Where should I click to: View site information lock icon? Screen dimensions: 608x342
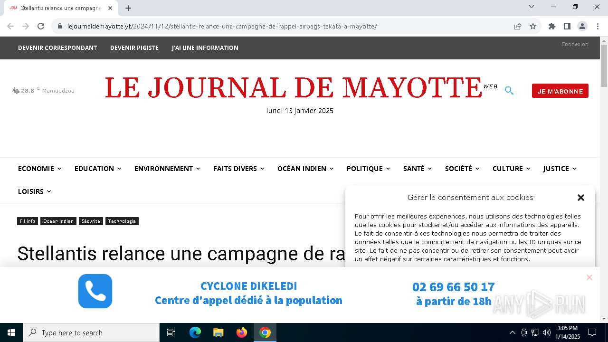pos(60,26)
